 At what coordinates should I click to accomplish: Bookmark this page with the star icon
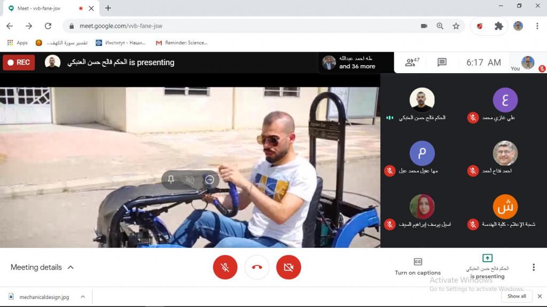456,26
